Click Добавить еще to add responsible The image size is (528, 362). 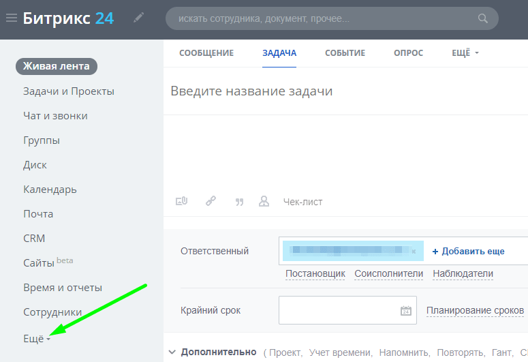click(x=469, y=251)
